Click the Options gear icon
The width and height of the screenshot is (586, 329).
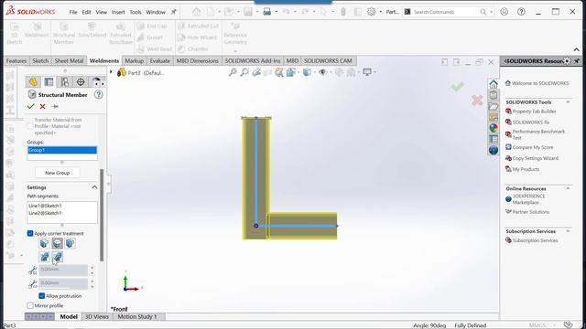(x=371, y=12)
